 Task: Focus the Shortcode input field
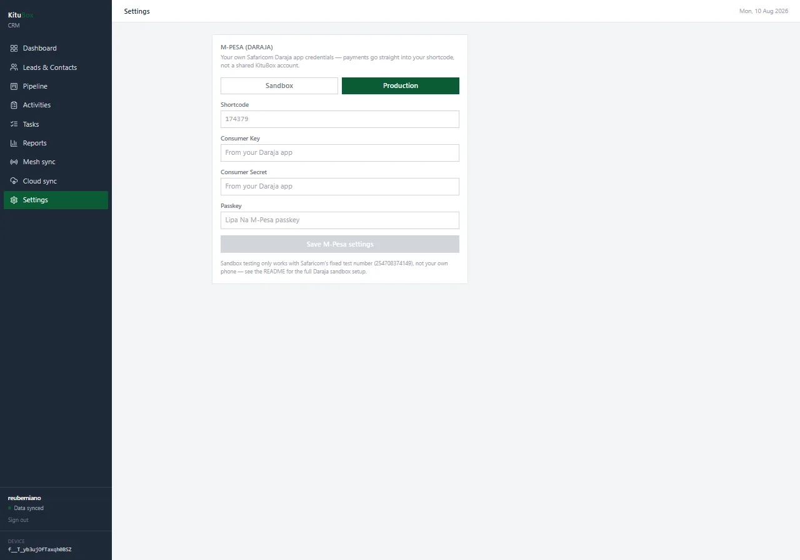(340, 119)
